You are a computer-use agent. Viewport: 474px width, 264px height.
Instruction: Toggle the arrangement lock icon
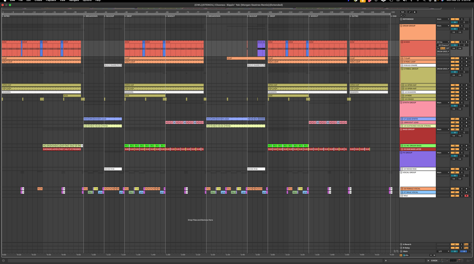[414, 12]
